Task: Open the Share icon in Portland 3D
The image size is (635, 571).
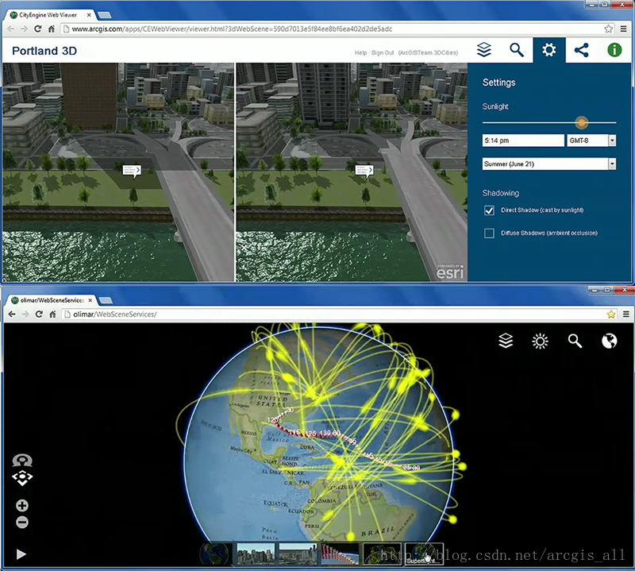Action: (x=582, y=50)
